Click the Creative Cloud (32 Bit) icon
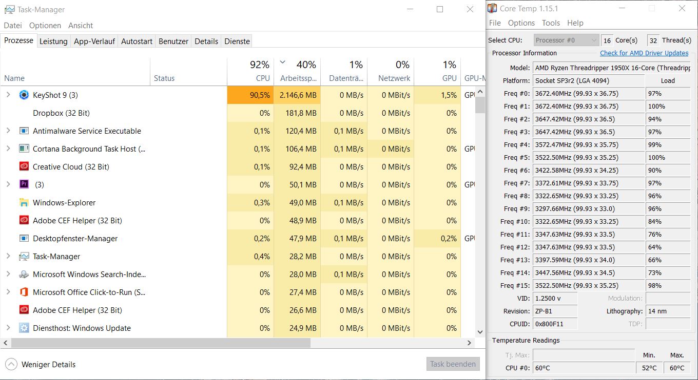The height and width of the screenshot is (380, 698). pyautogui.click(x=24, y=167)
